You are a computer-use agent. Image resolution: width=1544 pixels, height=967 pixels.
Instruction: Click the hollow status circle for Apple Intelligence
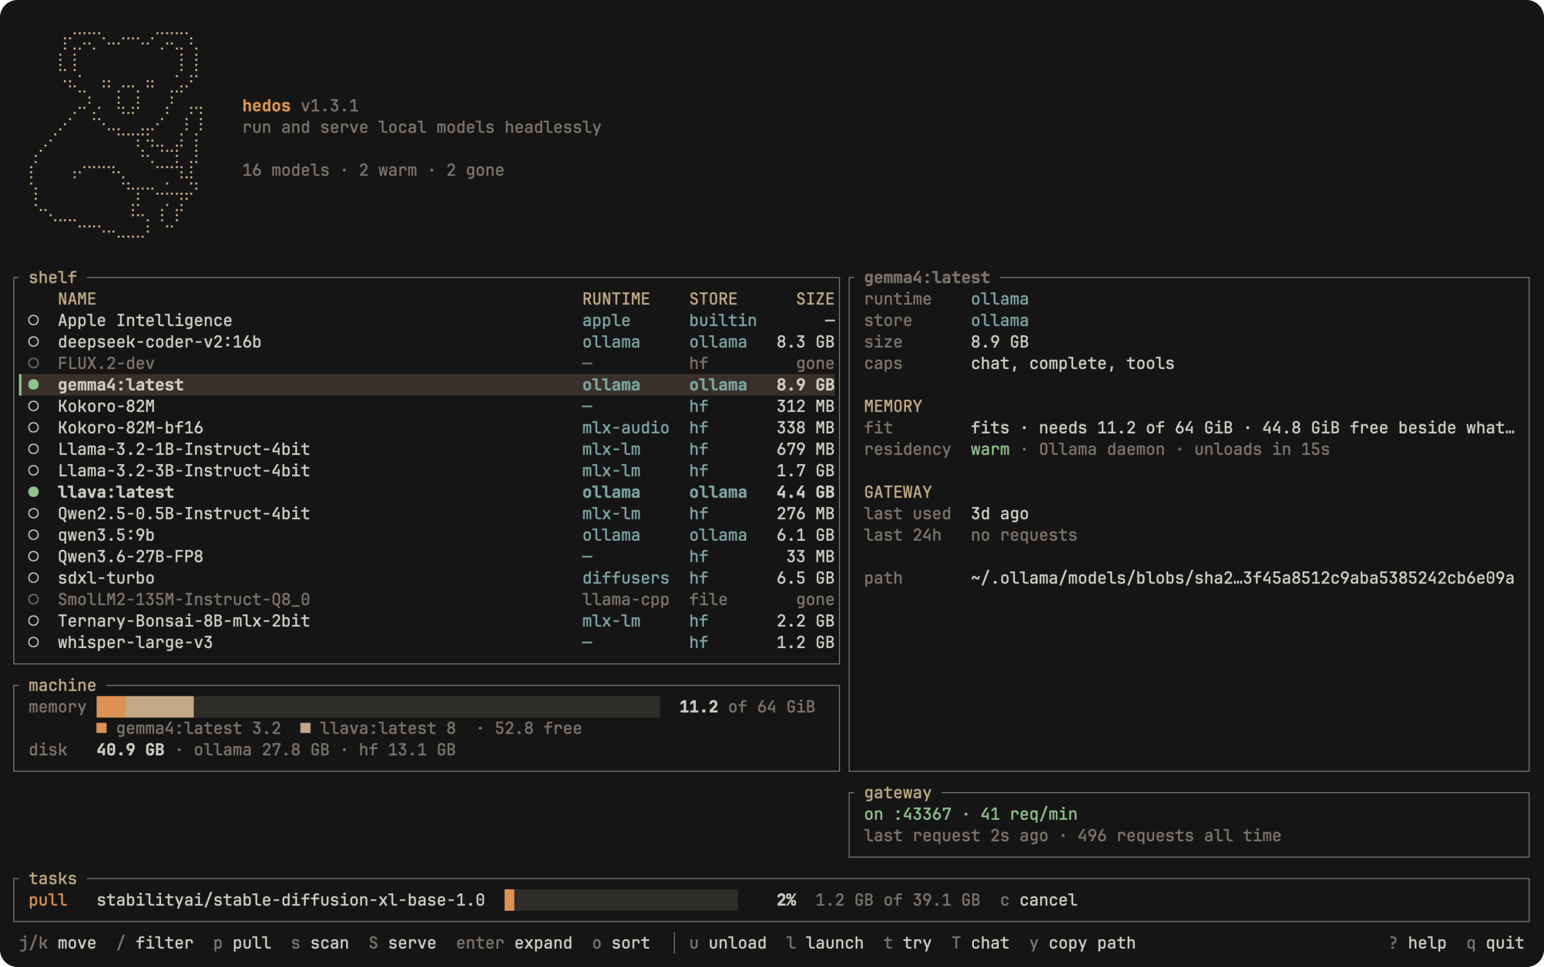coord(33,320)
